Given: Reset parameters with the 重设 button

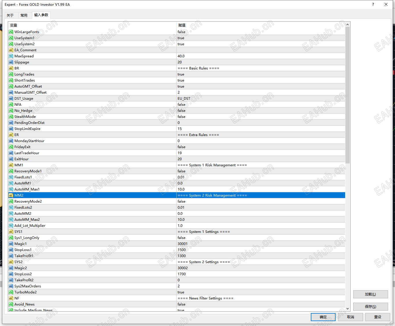Looking at the screenshot, I should coord(378,317).
